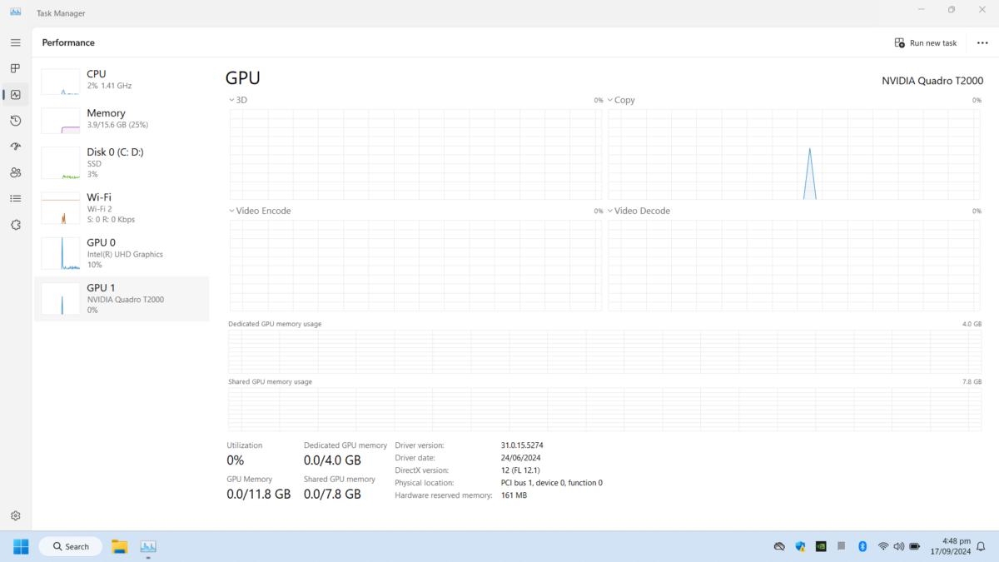The image size is (999, 562).
Task: Open the notification bell icon
Action: click(981, 546)
